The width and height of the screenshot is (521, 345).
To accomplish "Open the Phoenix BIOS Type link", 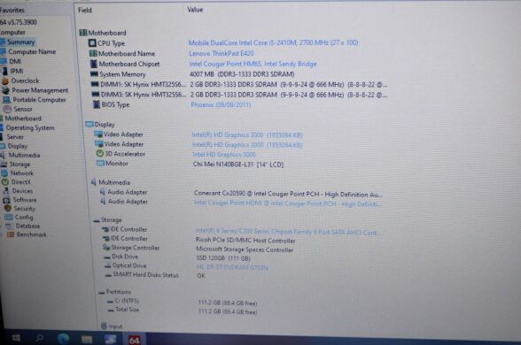I will 221,104.
